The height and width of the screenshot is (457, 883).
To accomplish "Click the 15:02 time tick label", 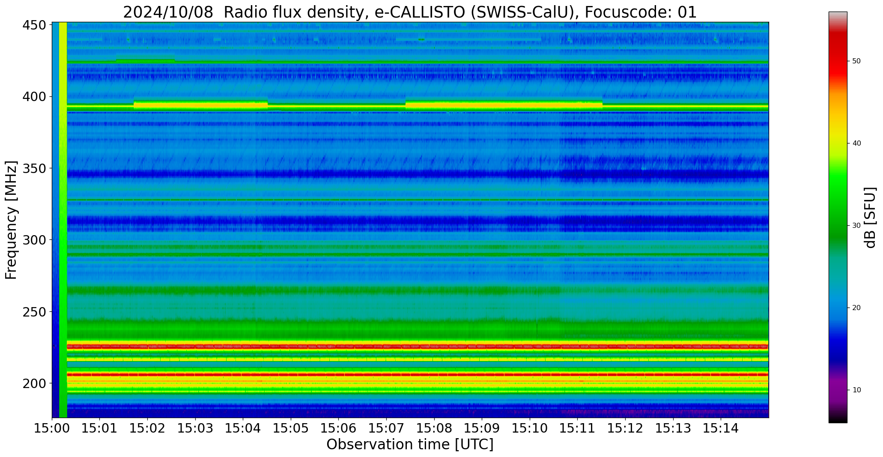I will coord(148,428).
